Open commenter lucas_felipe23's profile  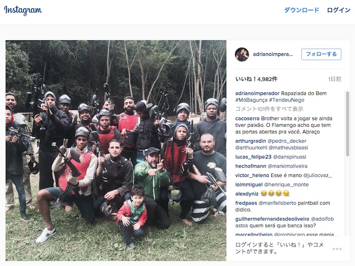point(253,157)
